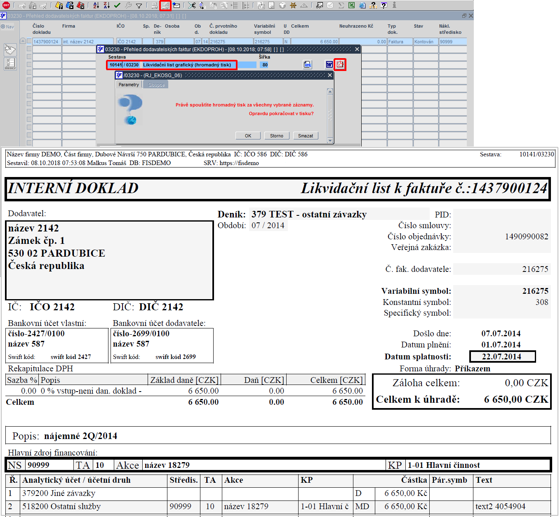The image size is (560, 517).
Task: Click the envelope send-mail icon
Action: click(176, 5)
